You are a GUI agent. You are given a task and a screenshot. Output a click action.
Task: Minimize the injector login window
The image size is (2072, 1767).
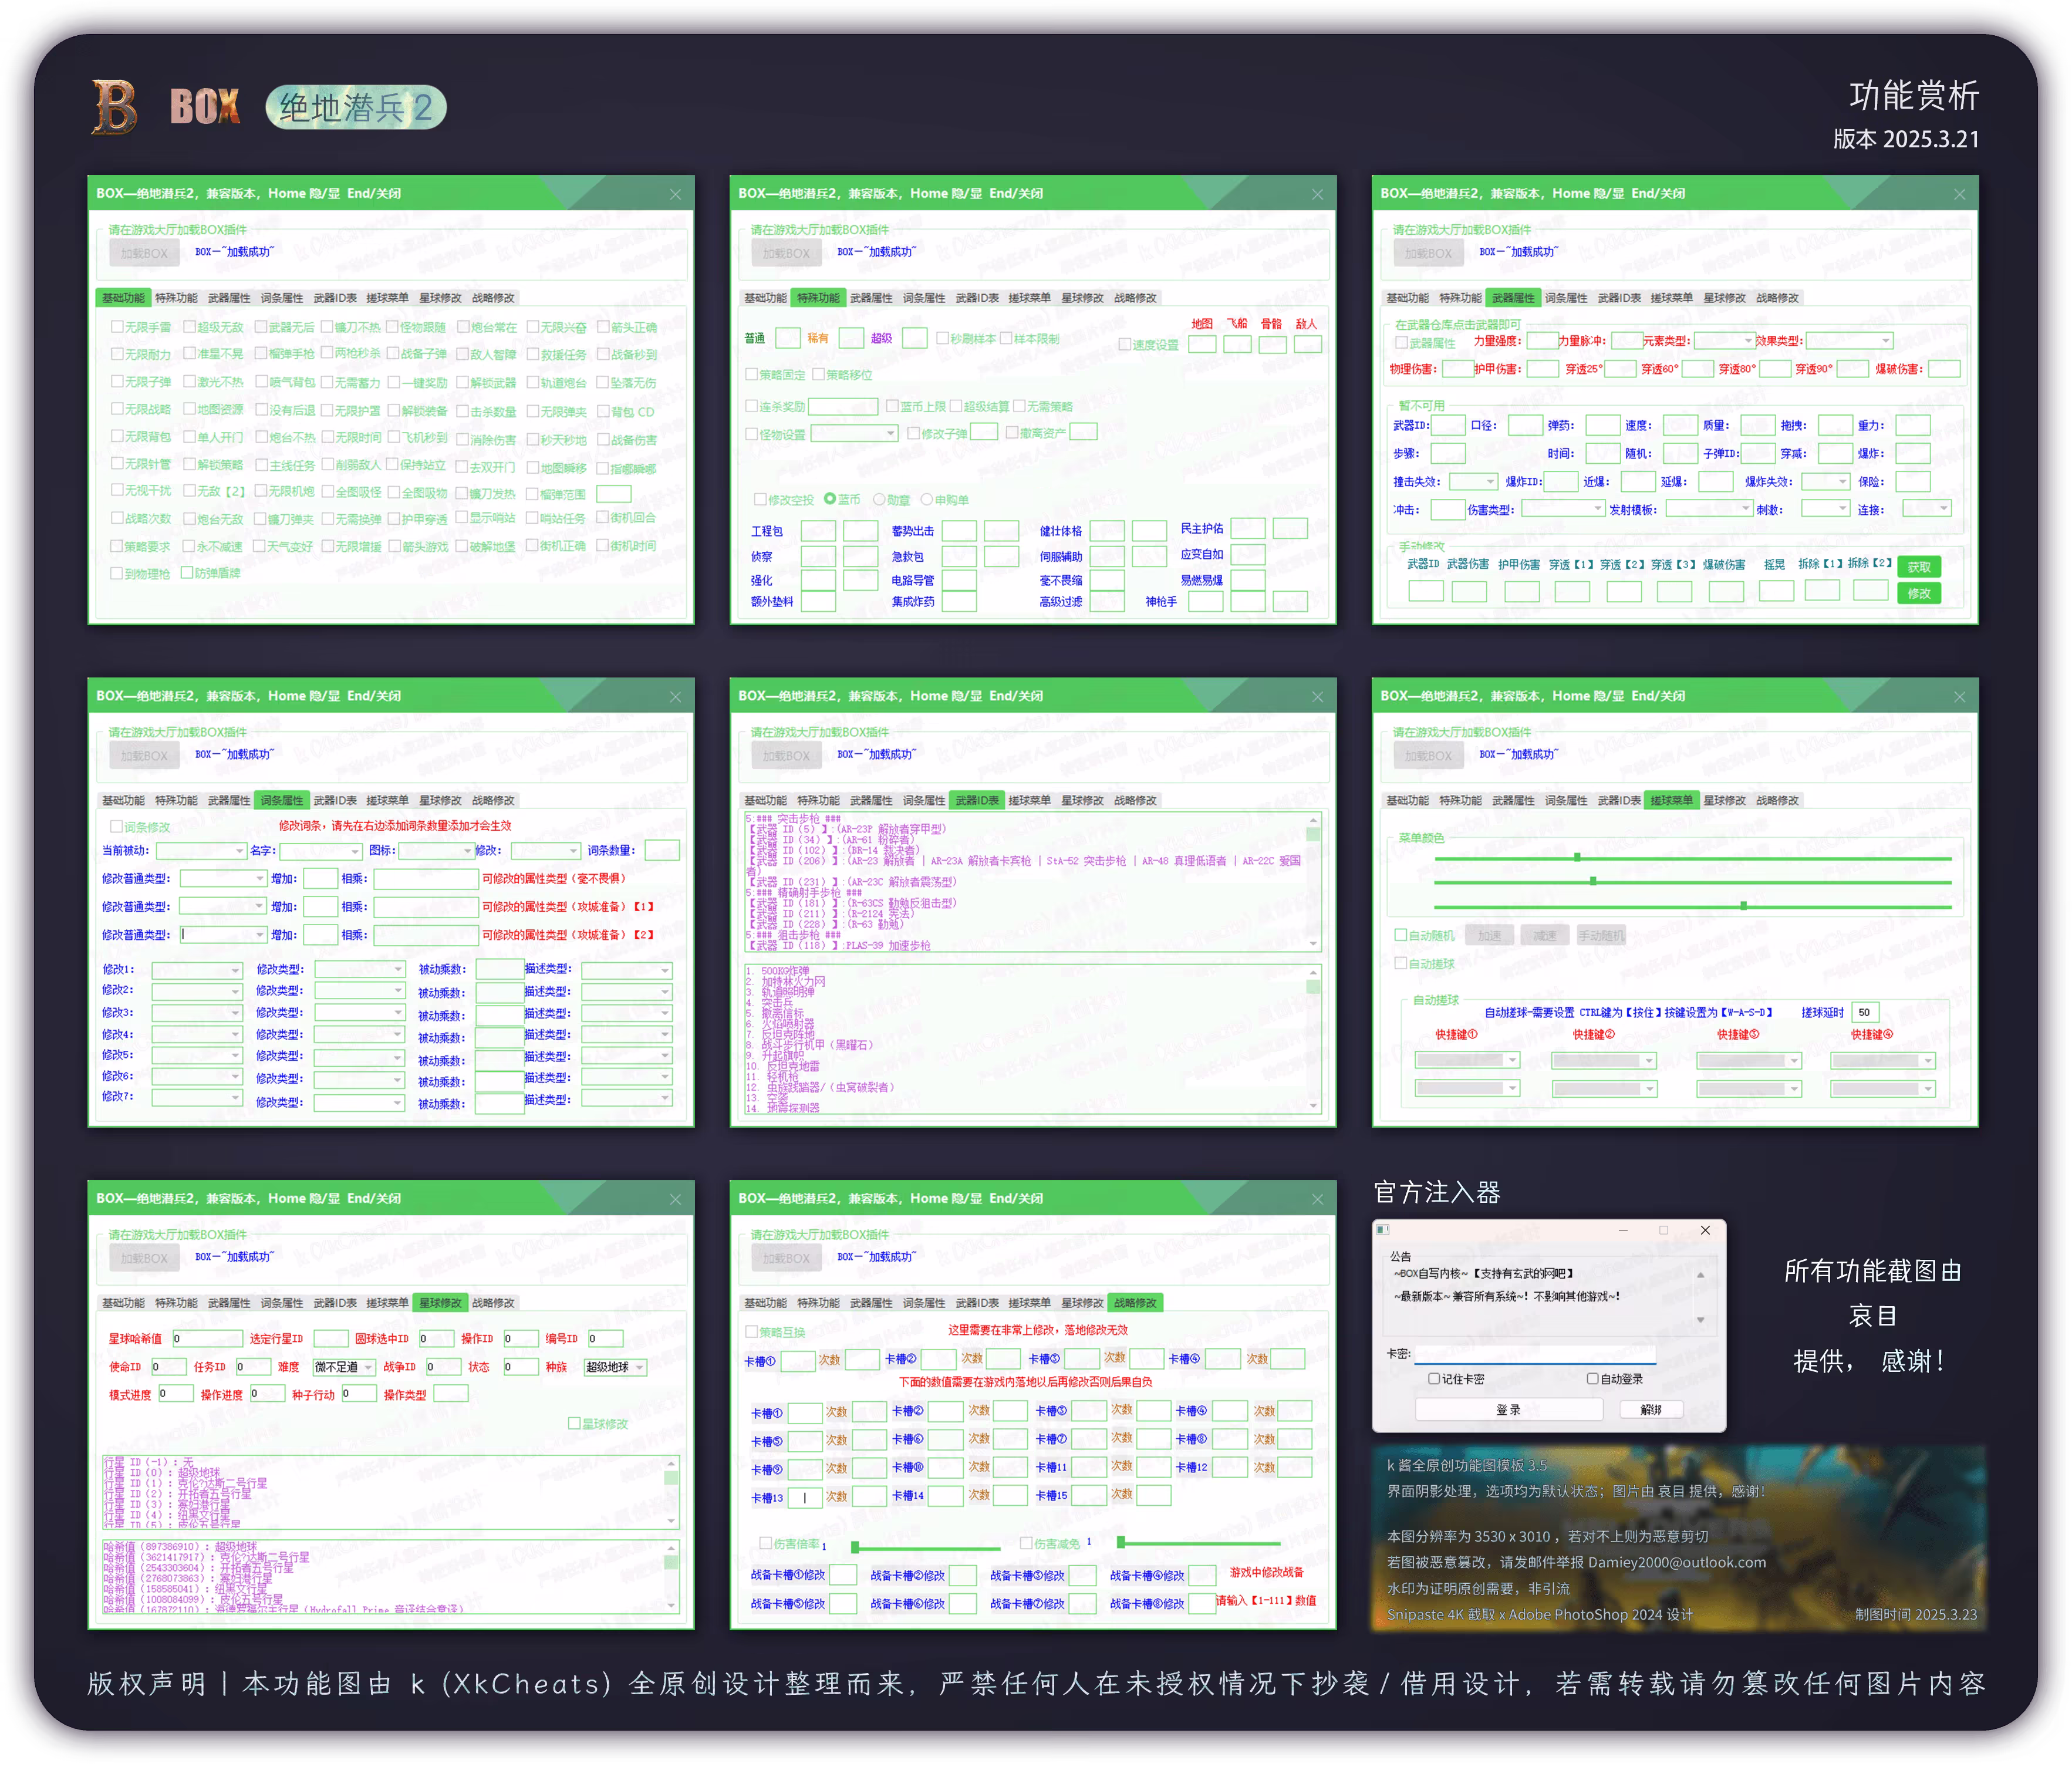pyautogui.click(x=1623, y=1229)
